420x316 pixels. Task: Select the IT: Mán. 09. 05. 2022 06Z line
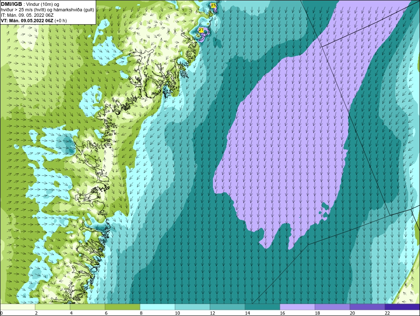(27, 16)
